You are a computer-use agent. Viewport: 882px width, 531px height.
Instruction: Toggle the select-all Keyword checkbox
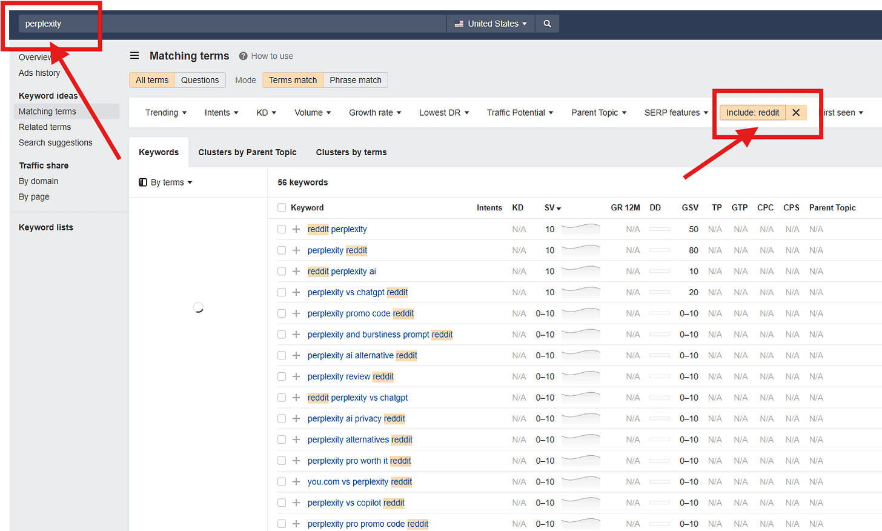tap(282, 207)
